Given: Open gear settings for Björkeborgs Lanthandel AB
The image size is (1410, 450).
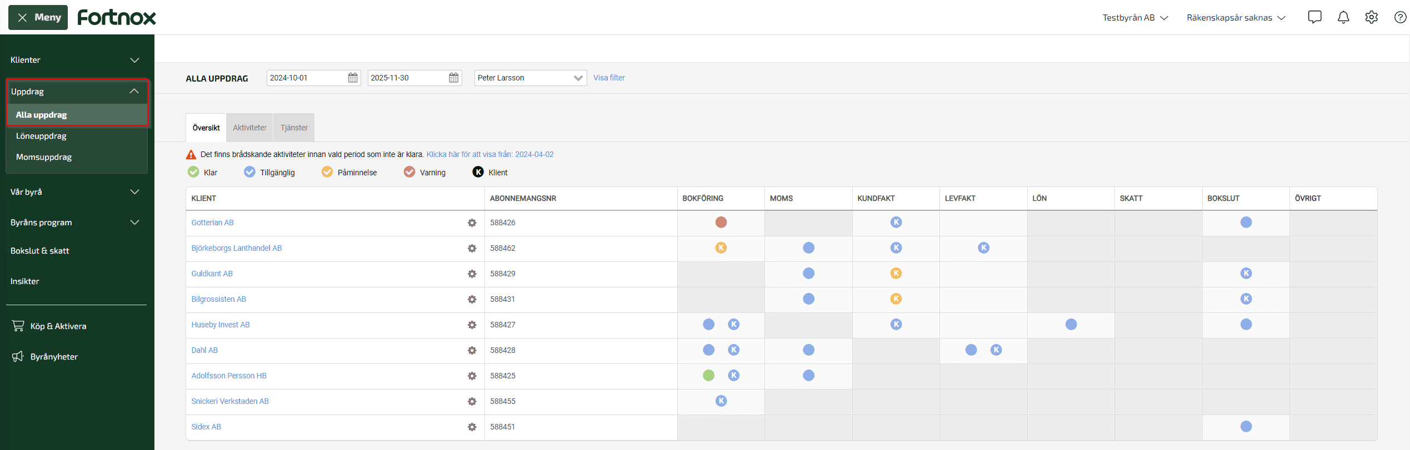Looking at the screenshot, I should [472, 248].
